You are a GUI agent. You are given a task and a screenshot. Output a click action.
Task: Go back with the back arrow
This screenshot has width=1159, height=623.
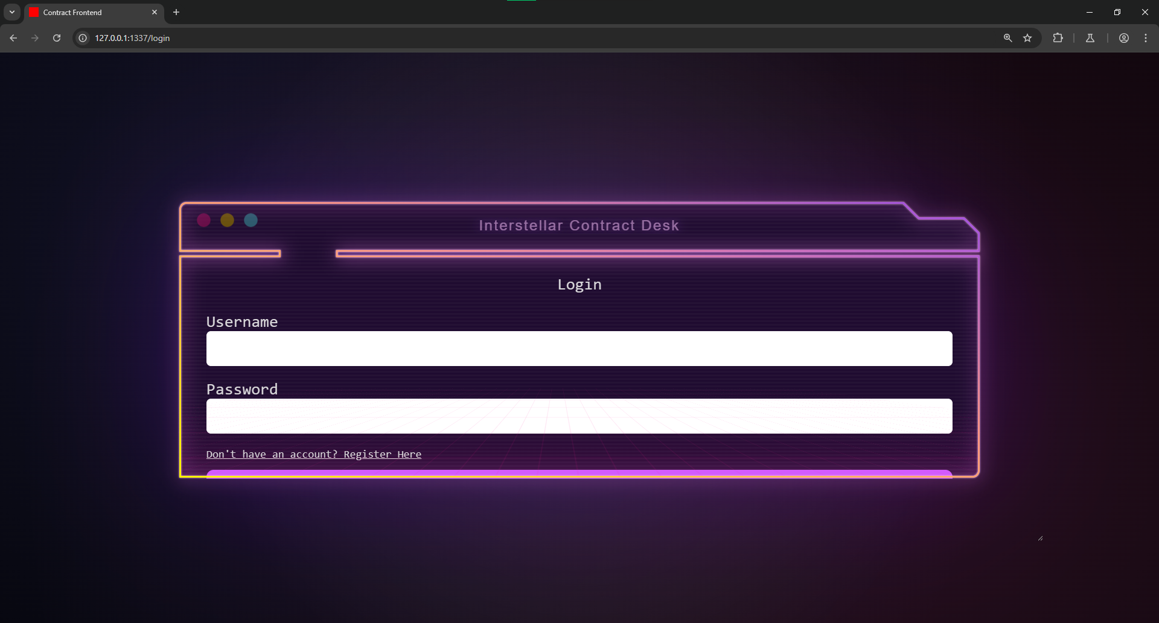pos(13,38)
